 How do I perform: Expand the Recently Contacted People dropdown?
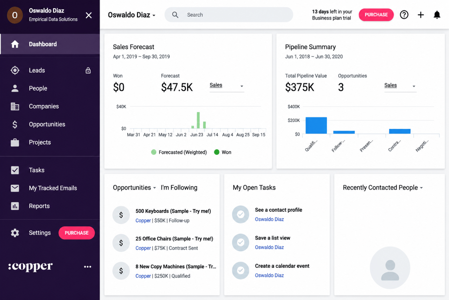[x=383, y=188]
